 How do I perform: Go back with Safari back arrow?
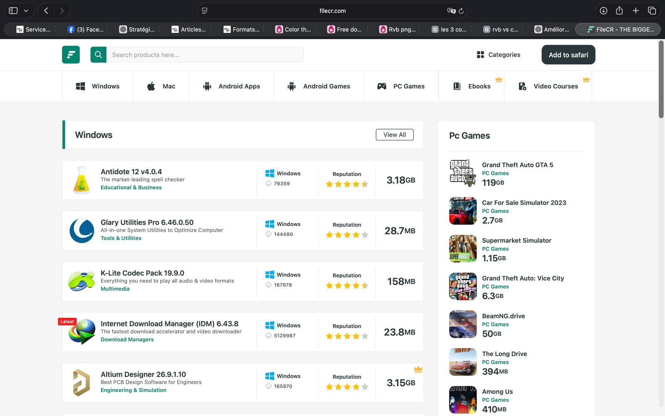coord(46,11)
